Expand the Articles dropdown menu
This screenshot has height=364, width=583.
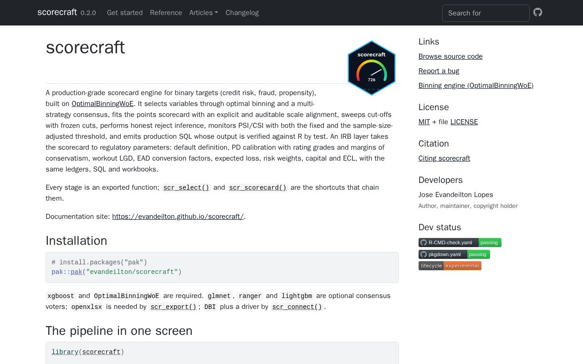204,13
